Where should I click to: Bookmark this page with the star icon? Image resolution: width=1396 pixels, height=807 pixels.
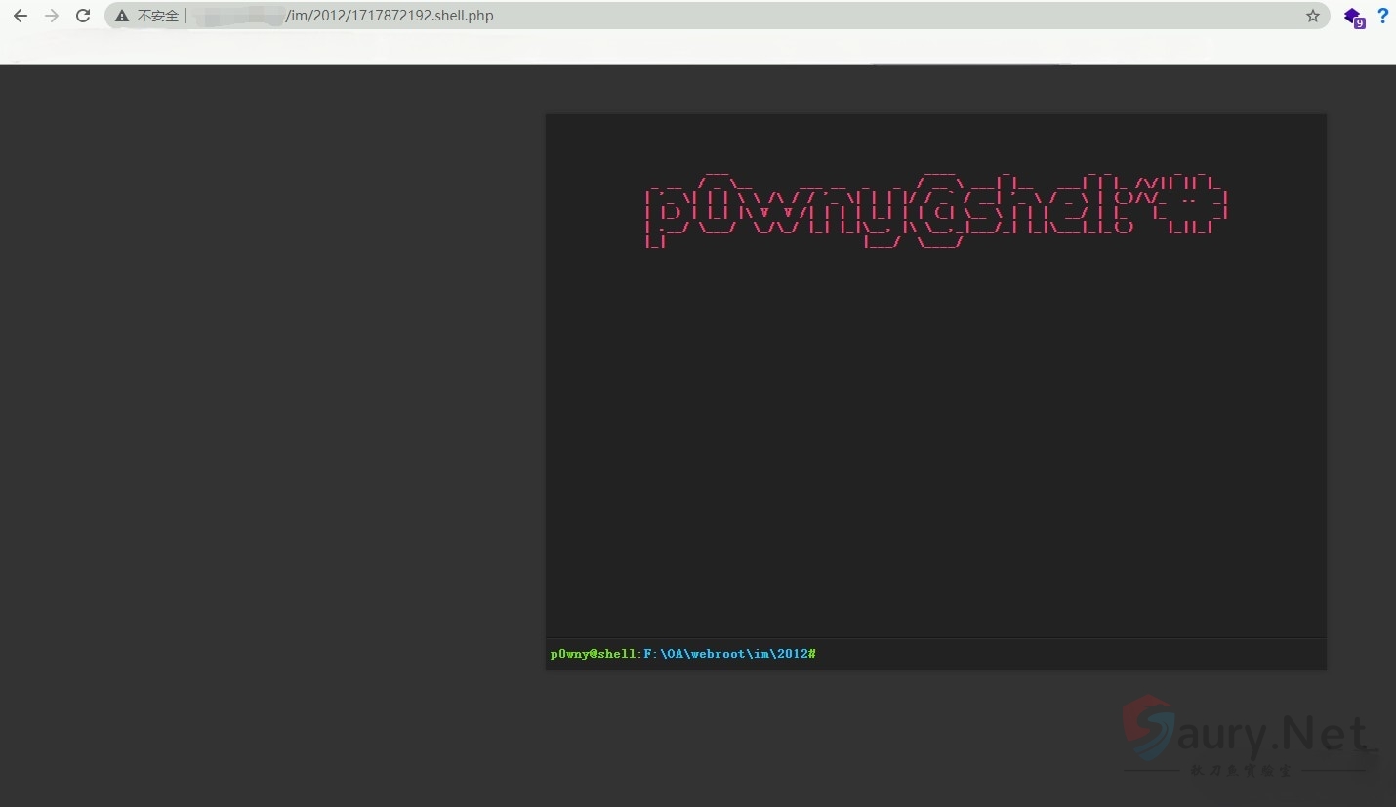pyautogui.click(x=1312, y=16)
